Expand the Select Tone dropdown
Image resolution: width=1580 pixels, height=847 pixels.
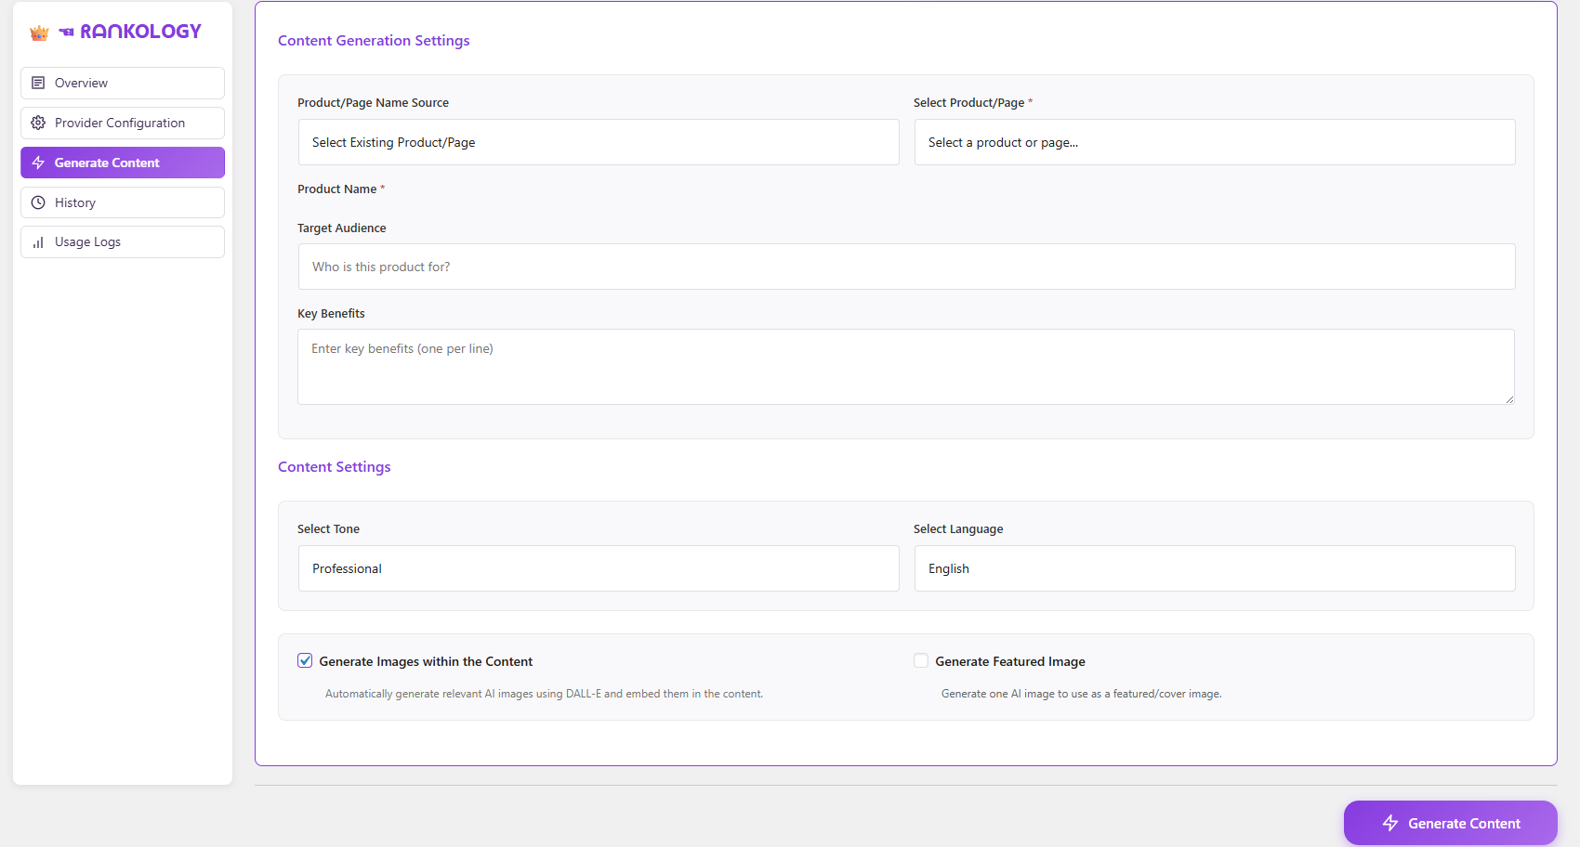599,568
